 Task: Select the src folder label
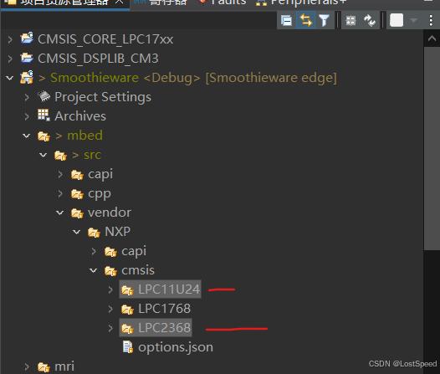point(92,155)
